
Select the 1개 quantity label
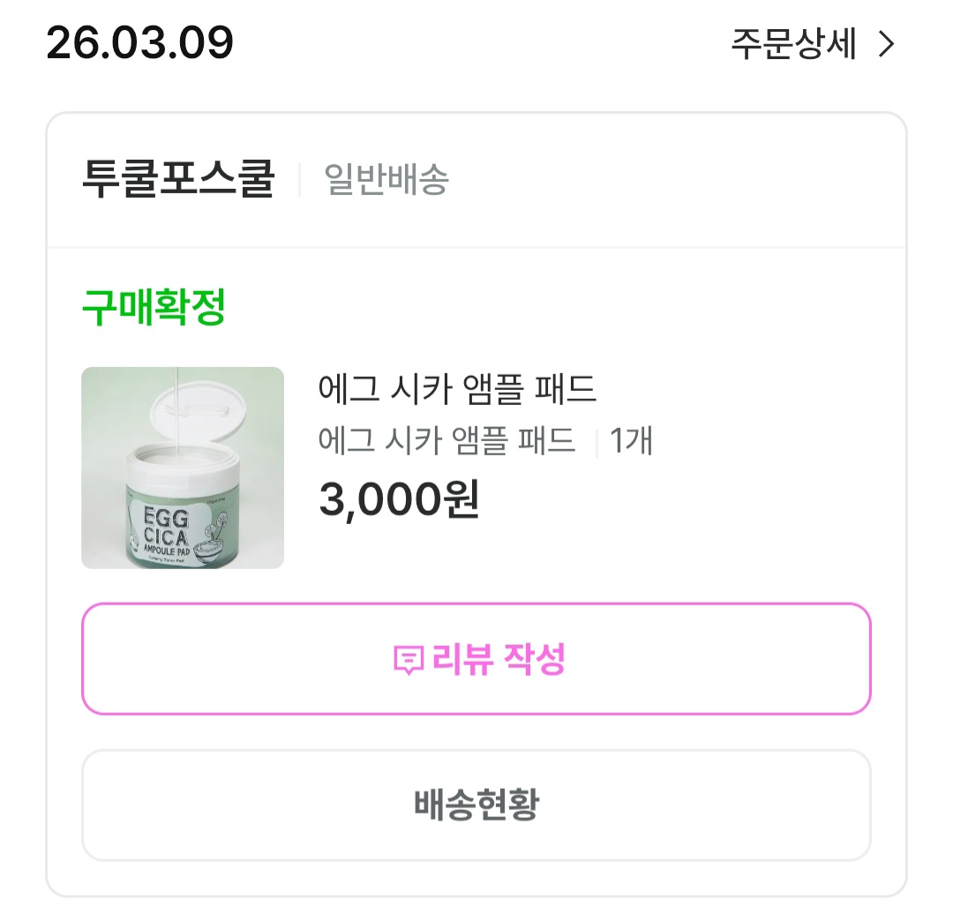631,439
